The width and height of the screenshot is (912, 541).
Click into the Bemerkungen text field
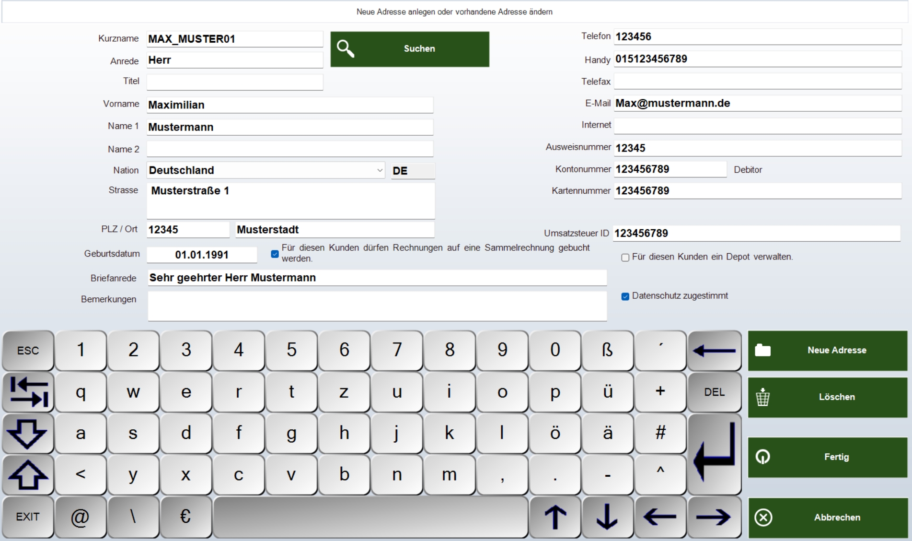(x=377, y=306)
